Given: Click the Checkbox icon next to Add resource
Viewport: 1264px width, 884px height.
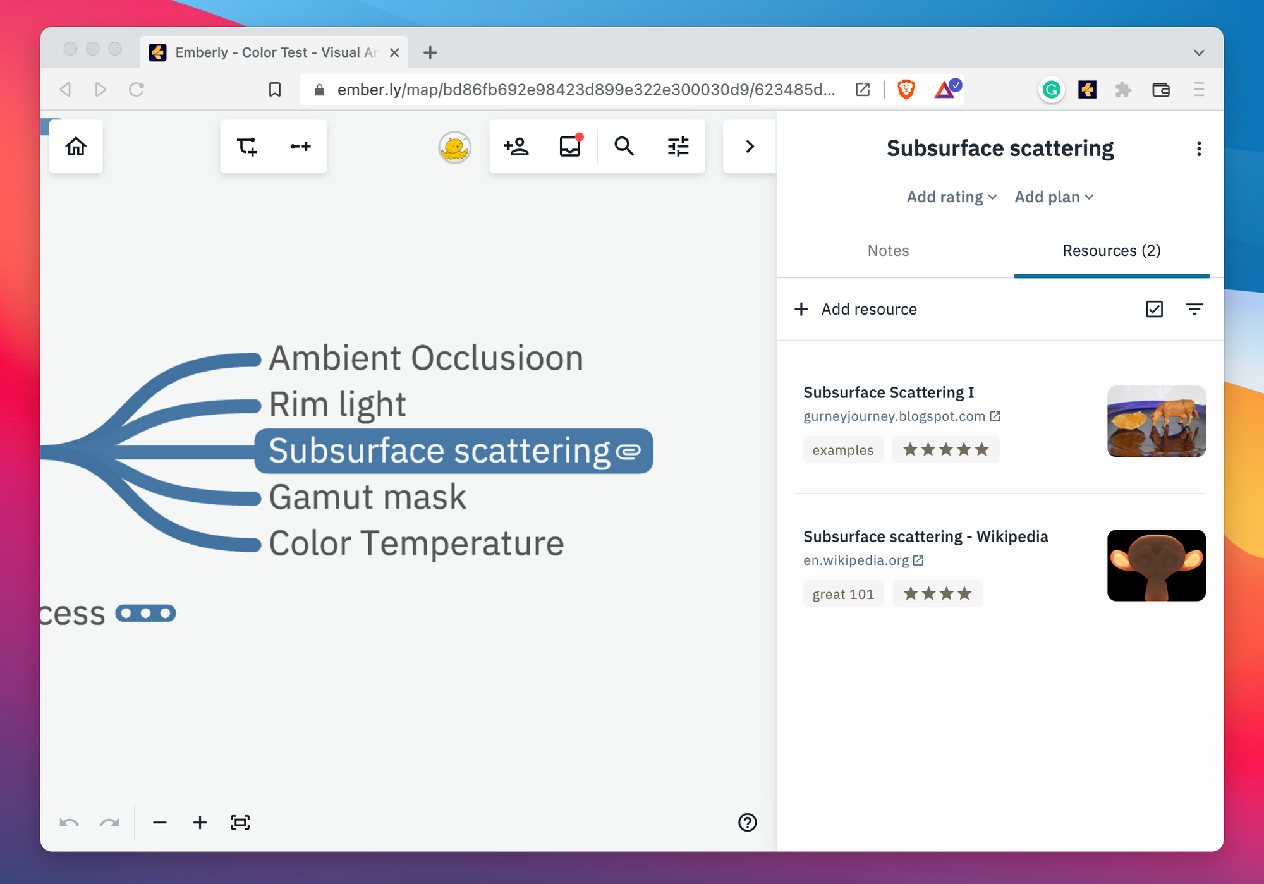Looking at the screenshot, I should pos(1155,308).
